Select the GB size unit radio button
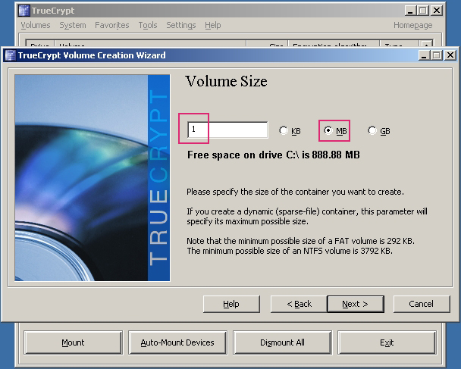The image size is (461, 369). point(379,131)
